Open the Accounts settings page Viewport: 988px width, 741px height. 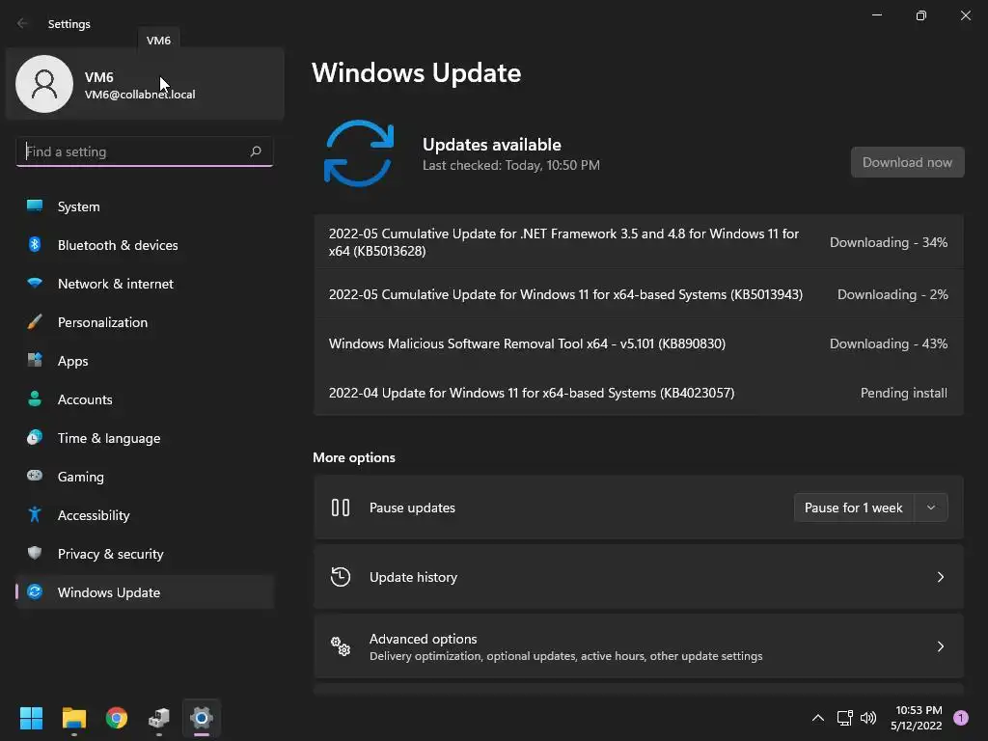pos(145,399)
